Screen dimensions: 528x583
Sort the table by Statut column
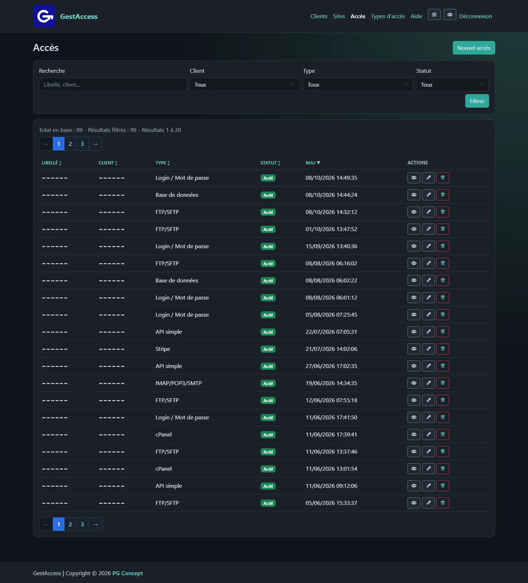270,163
